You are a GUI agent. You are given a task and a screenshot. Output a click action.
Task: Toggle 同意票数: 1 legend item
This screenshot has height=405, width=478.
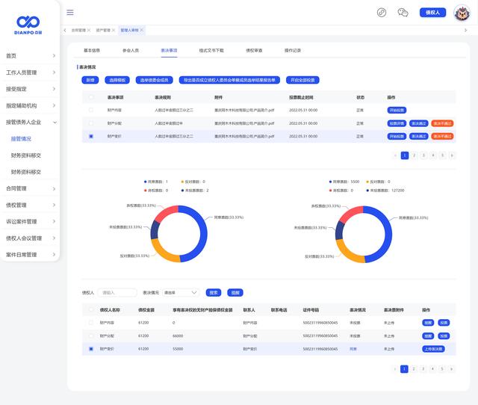point(156,182)
